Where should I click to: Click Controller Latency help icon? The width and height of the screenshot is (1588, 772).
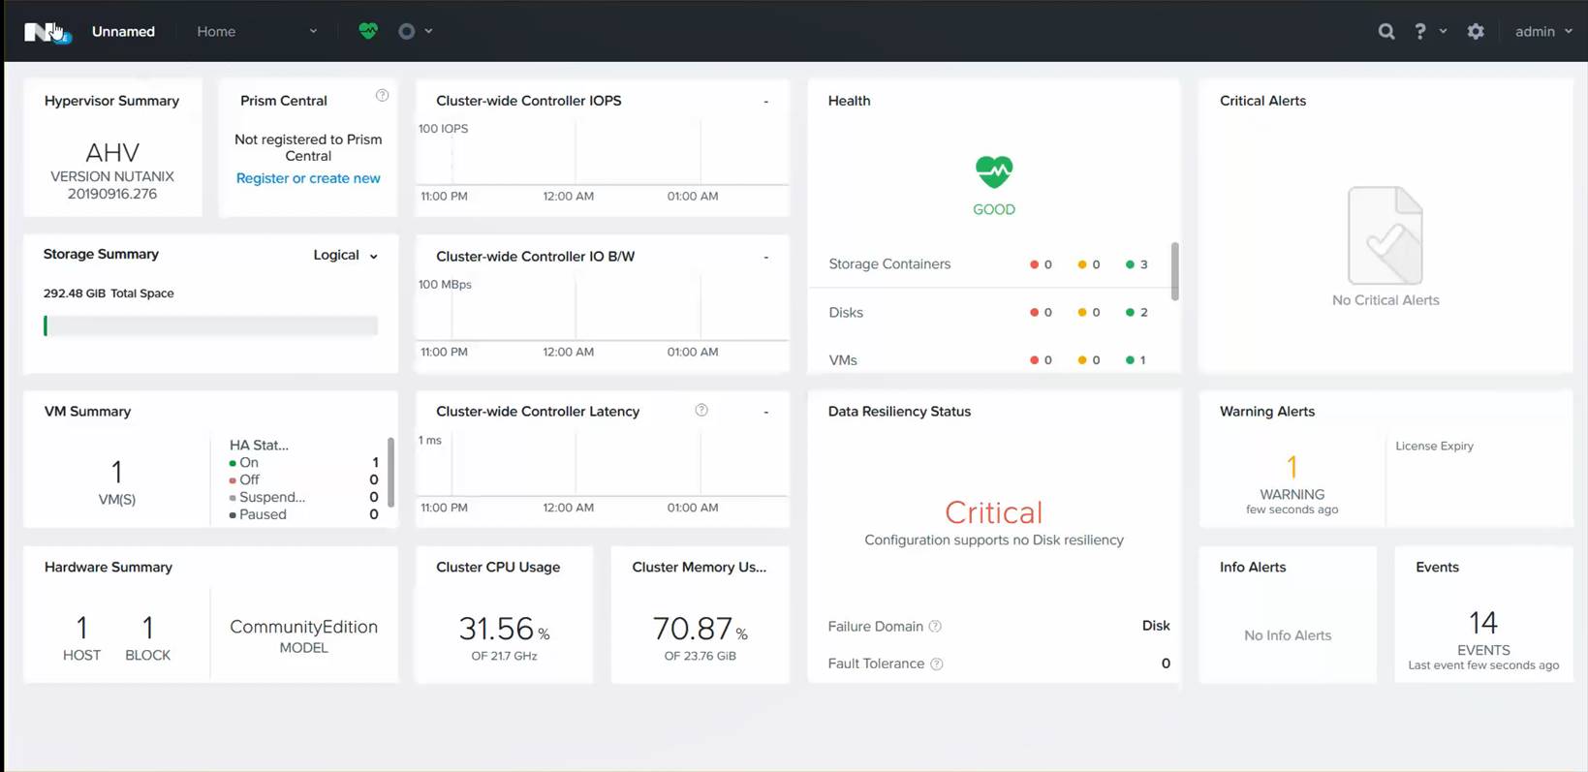click(x=701, y=411)
